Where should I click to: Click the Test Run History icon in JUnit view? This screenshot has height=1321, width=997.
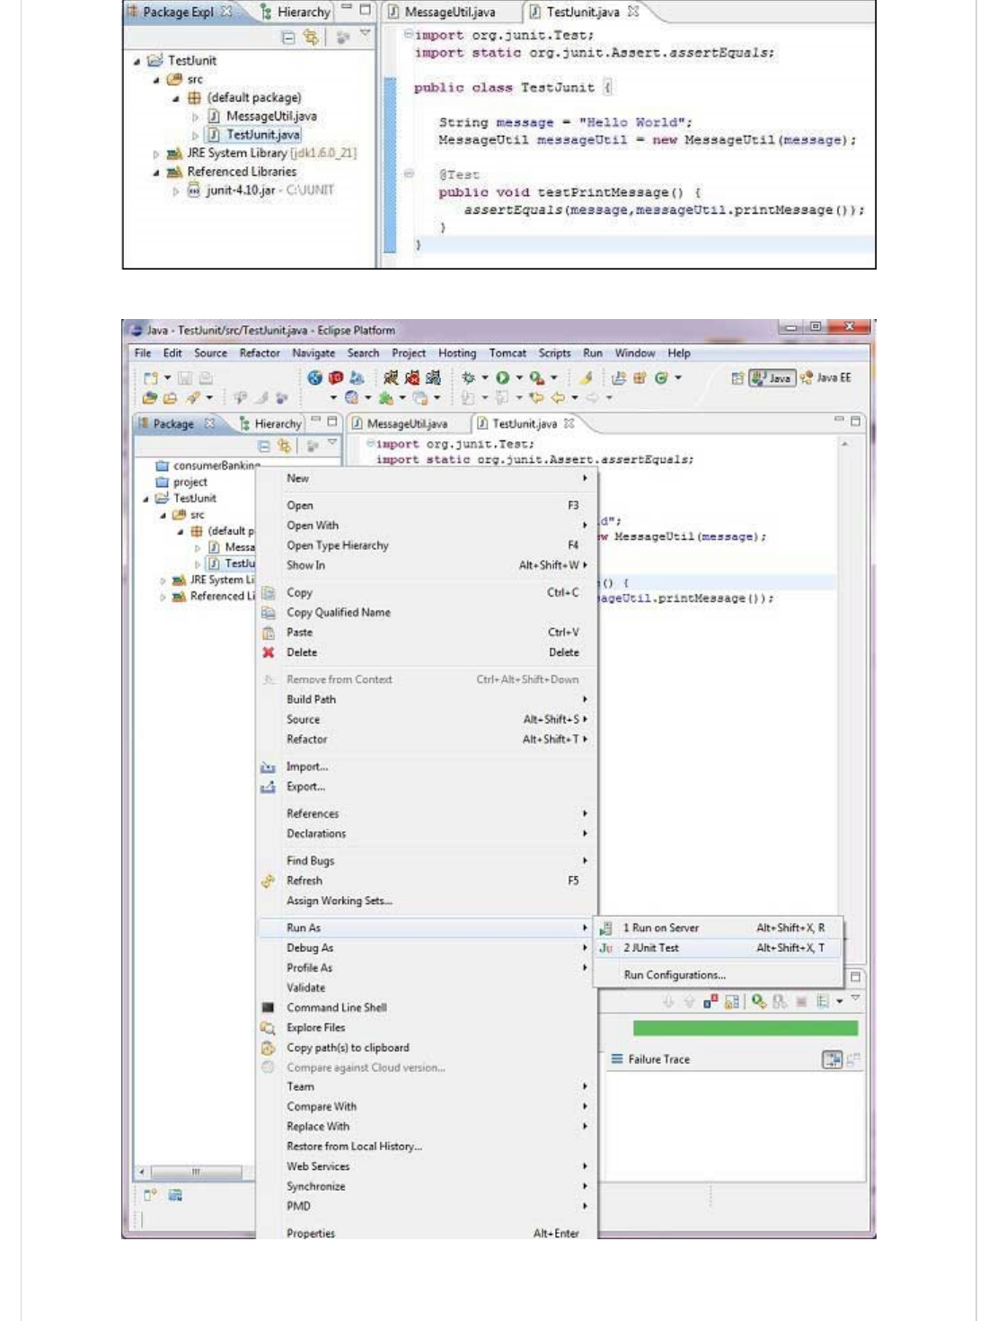[823, 1001]
